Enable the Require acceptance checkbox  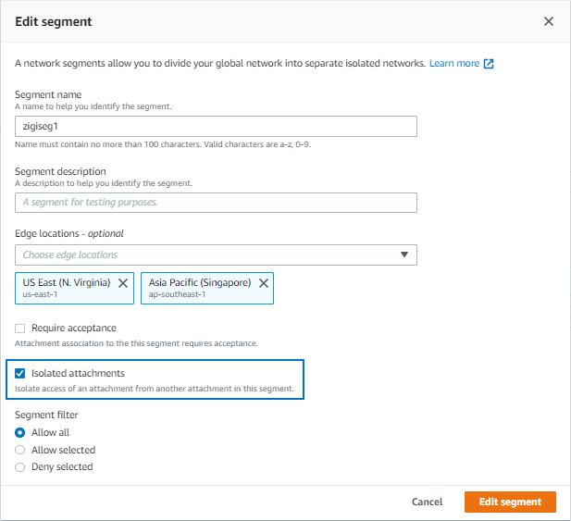click(20, 329)
